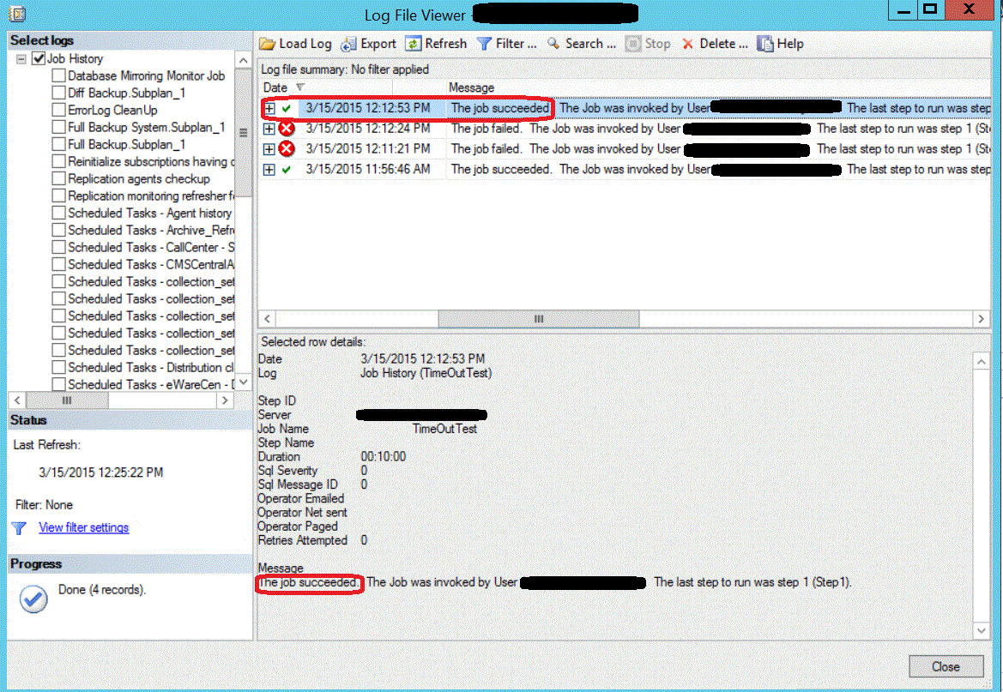Enable the Database Mirroring Monitor Job checkbox
This screenshot has height=692, width=1003.
[x=59, y=75]
